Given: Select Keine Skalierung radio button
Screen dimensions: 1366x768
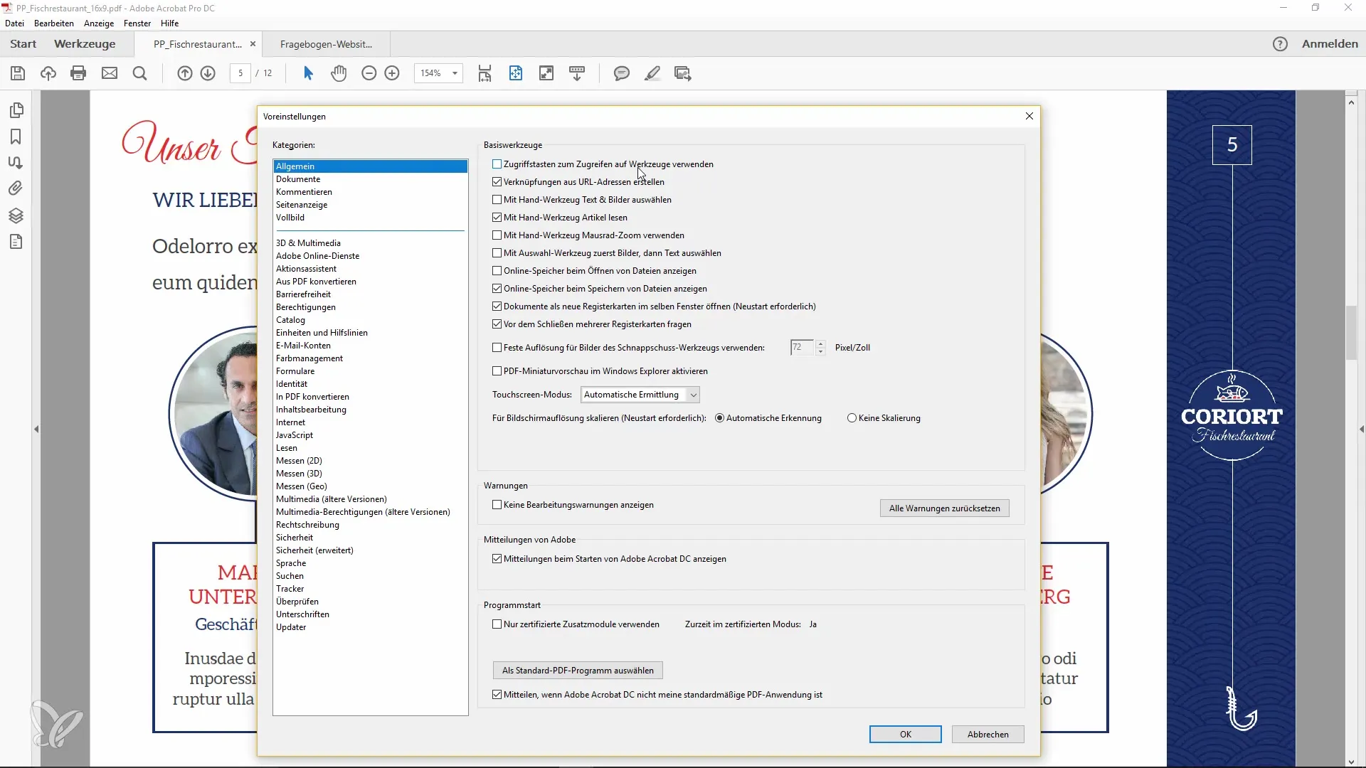Looking at the screenshot, I should pos(852,418).
